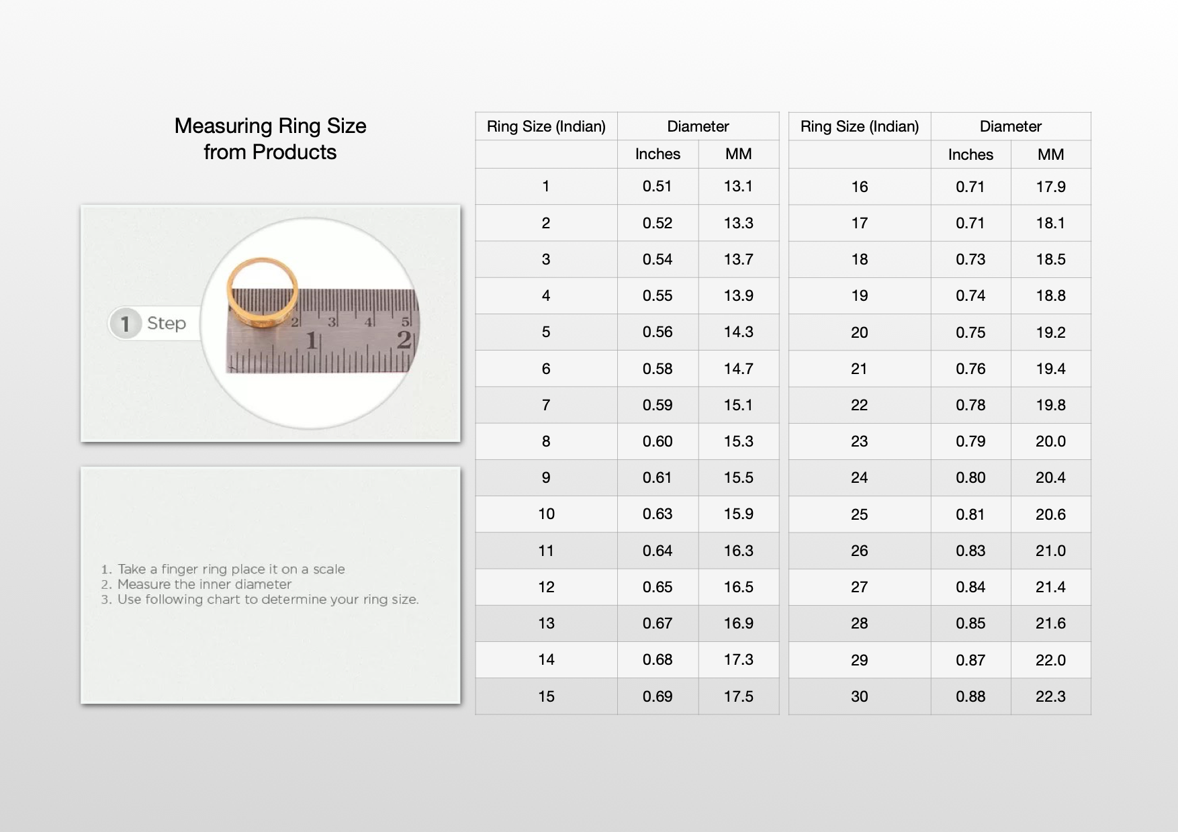The height and width of the screenshot is (832, 1178).
Task: Click the 0.63 inches cell
Action: click(658, 514)
